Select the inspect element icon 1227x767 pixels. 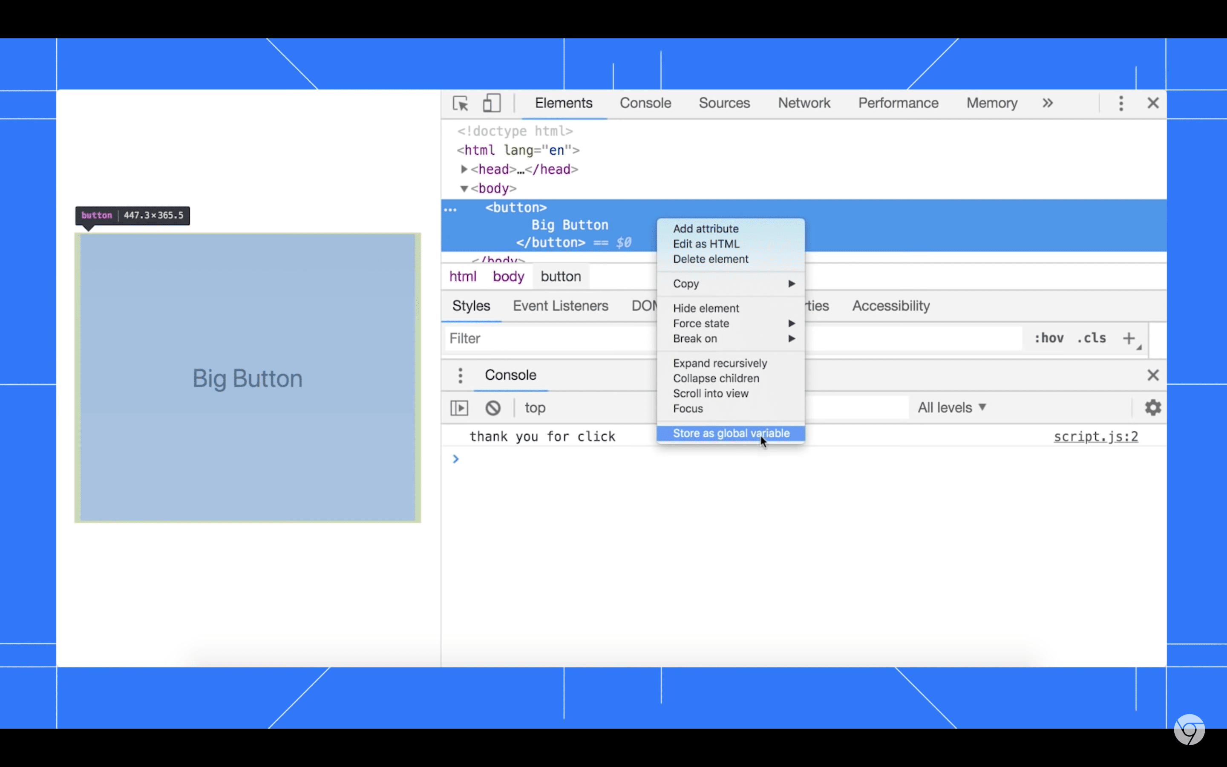(460, 104)
